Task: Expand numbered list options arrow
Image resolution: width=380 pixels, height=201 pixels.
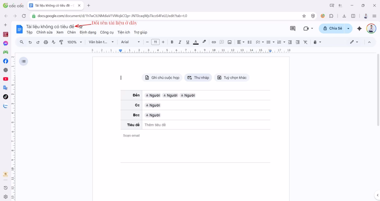Action: [x=284, y=42]
